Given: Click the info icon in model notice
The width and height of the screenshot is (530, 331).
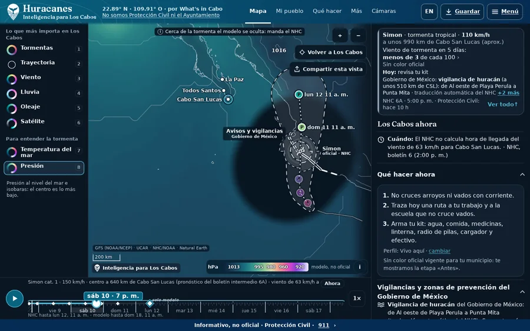Looking at the screenshot, I should (160, 31).
